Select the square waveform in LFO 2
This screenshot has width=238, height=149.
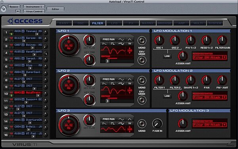click(113, 83)
